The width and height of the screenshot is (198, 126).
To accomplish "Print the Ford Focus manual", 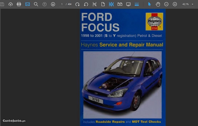I will (19, 4).
